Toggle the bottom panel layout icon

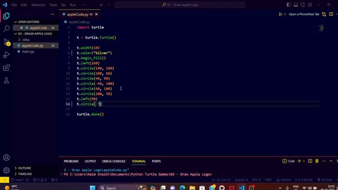[296, 5]
